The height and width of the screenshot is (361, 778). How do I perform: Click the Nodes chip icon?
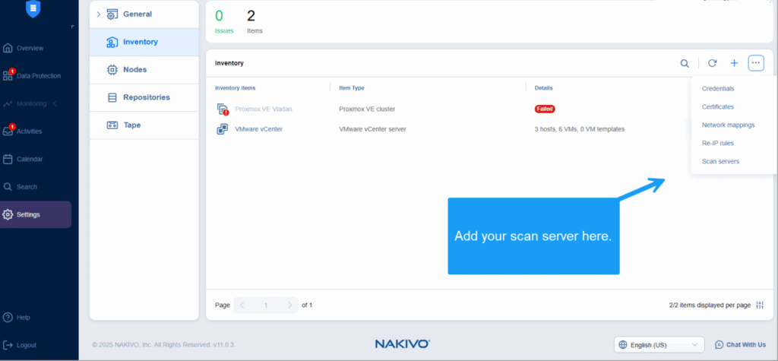pos(112,70)
